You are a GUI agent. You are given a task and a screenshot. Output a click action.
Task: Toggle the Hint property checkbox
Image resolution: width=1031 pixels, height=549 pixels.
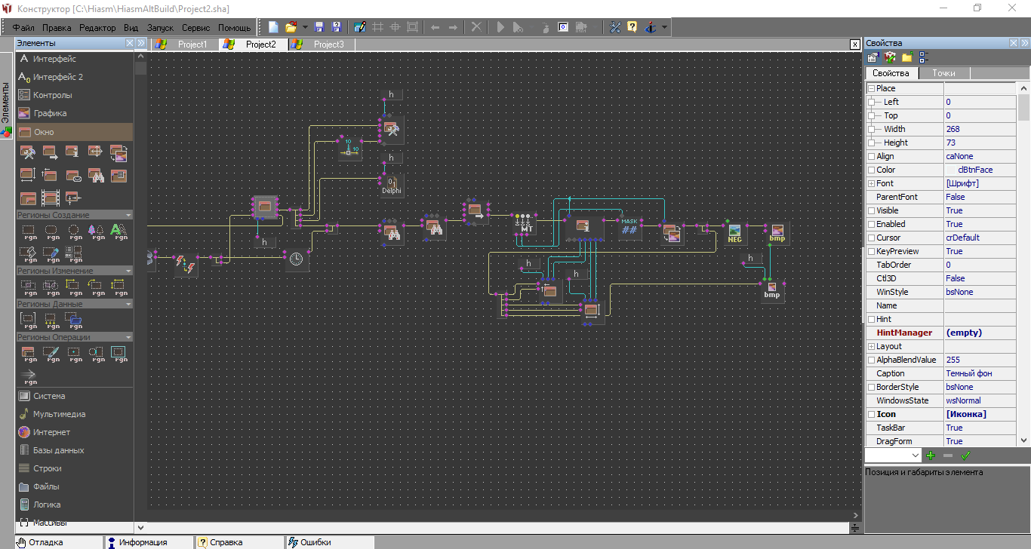click(871, 319)
